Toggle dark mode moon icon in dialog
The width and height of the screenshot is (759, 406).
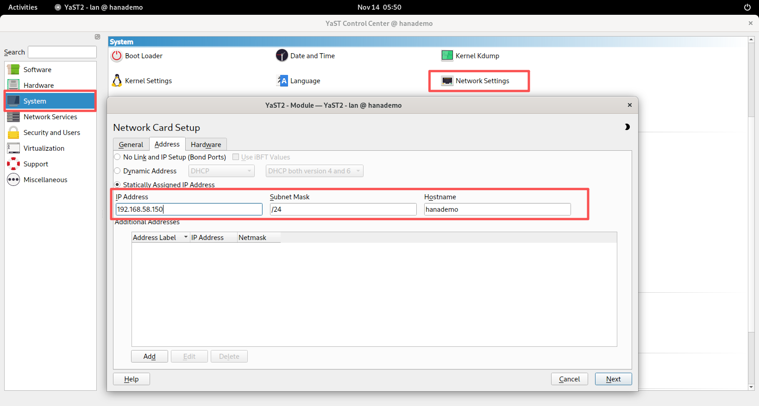pyautogui.click(x=627, y=127)
